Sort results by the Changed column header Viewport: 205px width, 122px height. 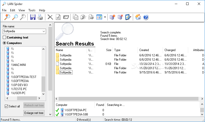click(x=175, y=50)
